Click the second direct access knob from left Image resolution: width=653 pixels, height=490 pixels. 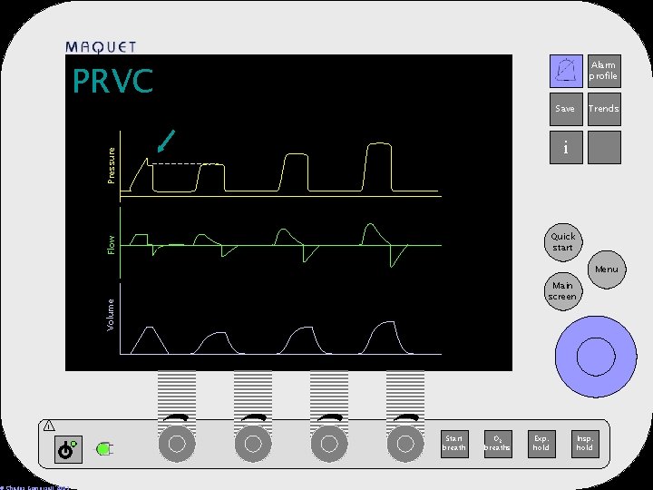[x=253, y=444]
